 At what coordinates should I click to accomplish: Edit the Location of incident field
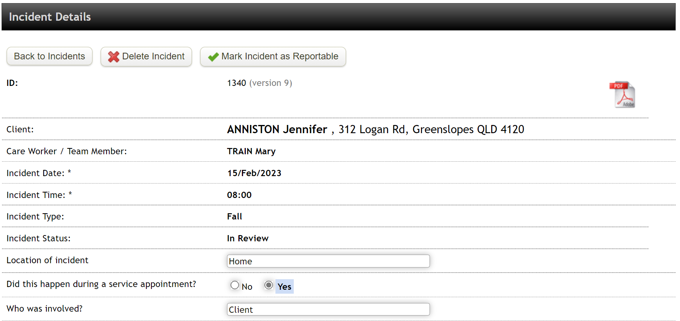tap(328, 261)
